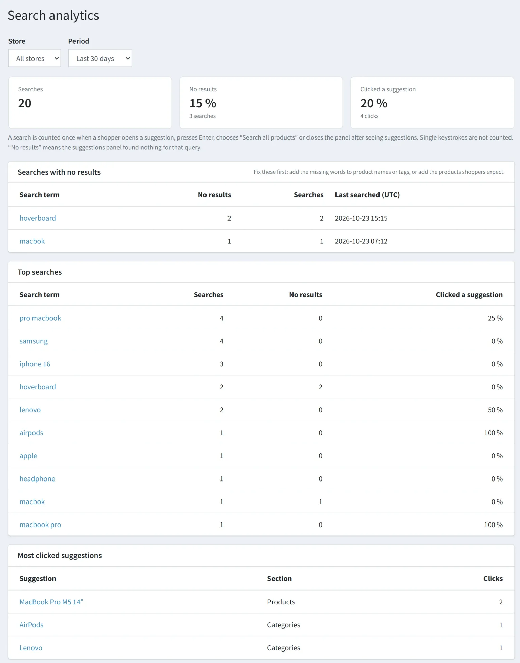Click the Products section cell
Image resolution: width=520 pixels, height=663 pixels.
pyautogui.click(x=281, y=602)
